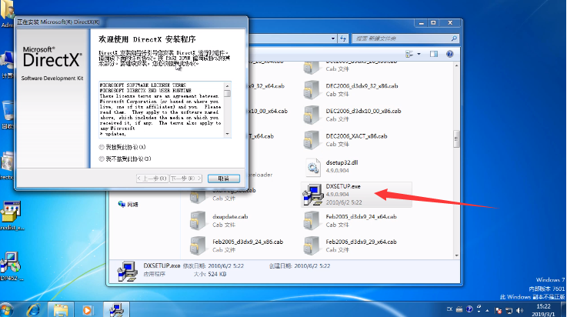Click the volume speaker tray icon
Image resolution: width=567 pixels, height=317 pixels.
coord(519,310)
